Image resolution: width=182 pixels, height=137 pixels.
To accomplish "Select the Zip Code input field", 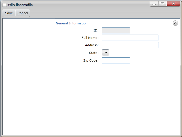I will click(x=116, y=60).
